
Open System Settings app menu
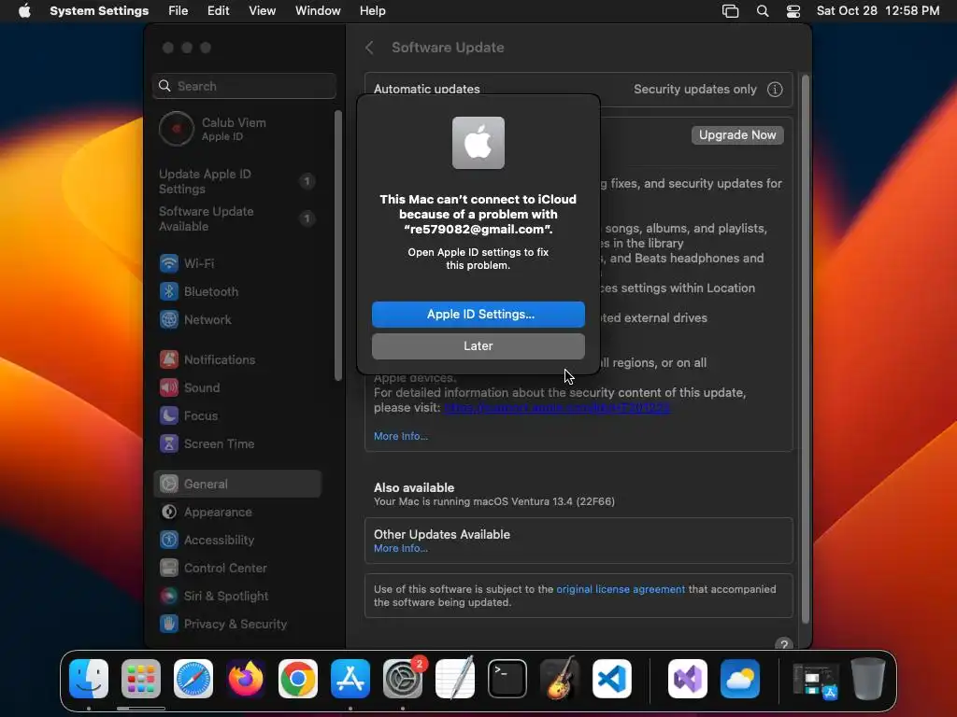click(x=99, y=11)
